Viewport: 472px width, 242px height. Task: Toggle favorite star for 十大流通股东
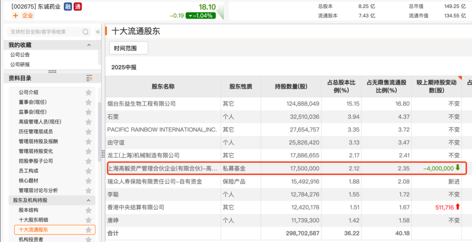pos(89,230)
